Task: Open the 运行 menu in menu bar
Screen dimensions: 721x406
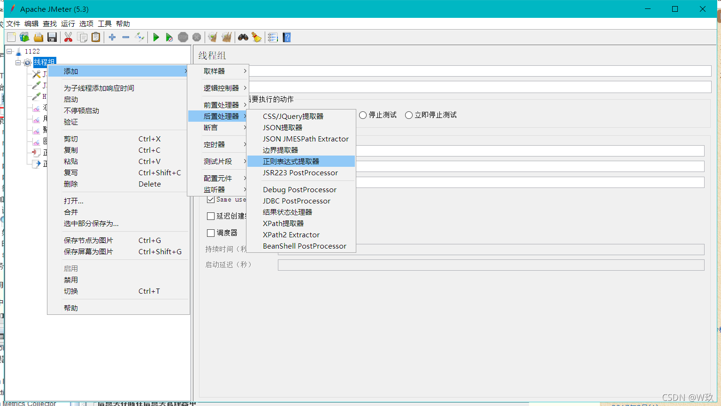Action: [x=68, y=23]
